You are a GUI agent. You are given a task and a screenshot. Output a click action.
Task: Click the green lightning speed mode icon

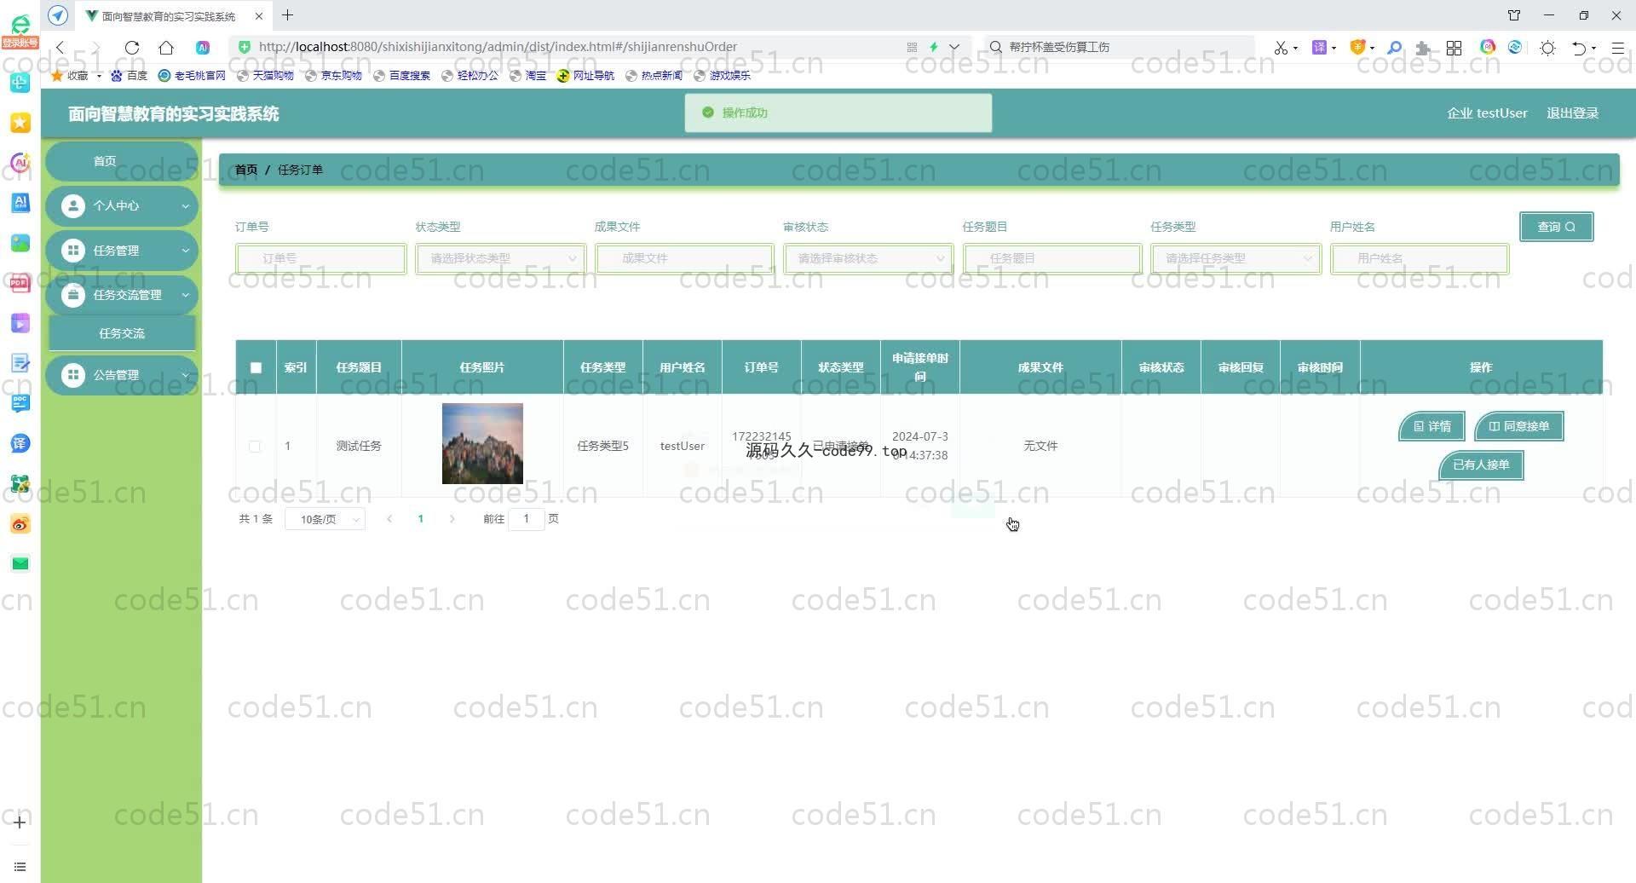tap(934, 47)
